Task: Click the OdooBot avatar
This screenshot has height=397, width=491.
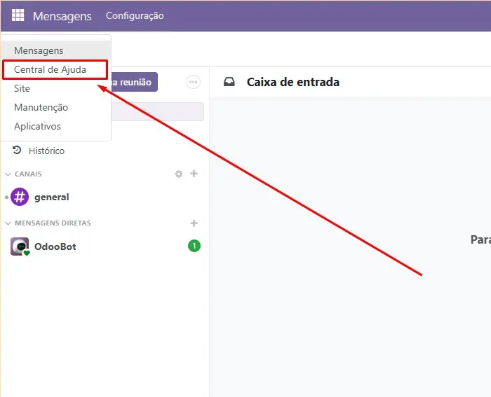Action: pos(20,246)
